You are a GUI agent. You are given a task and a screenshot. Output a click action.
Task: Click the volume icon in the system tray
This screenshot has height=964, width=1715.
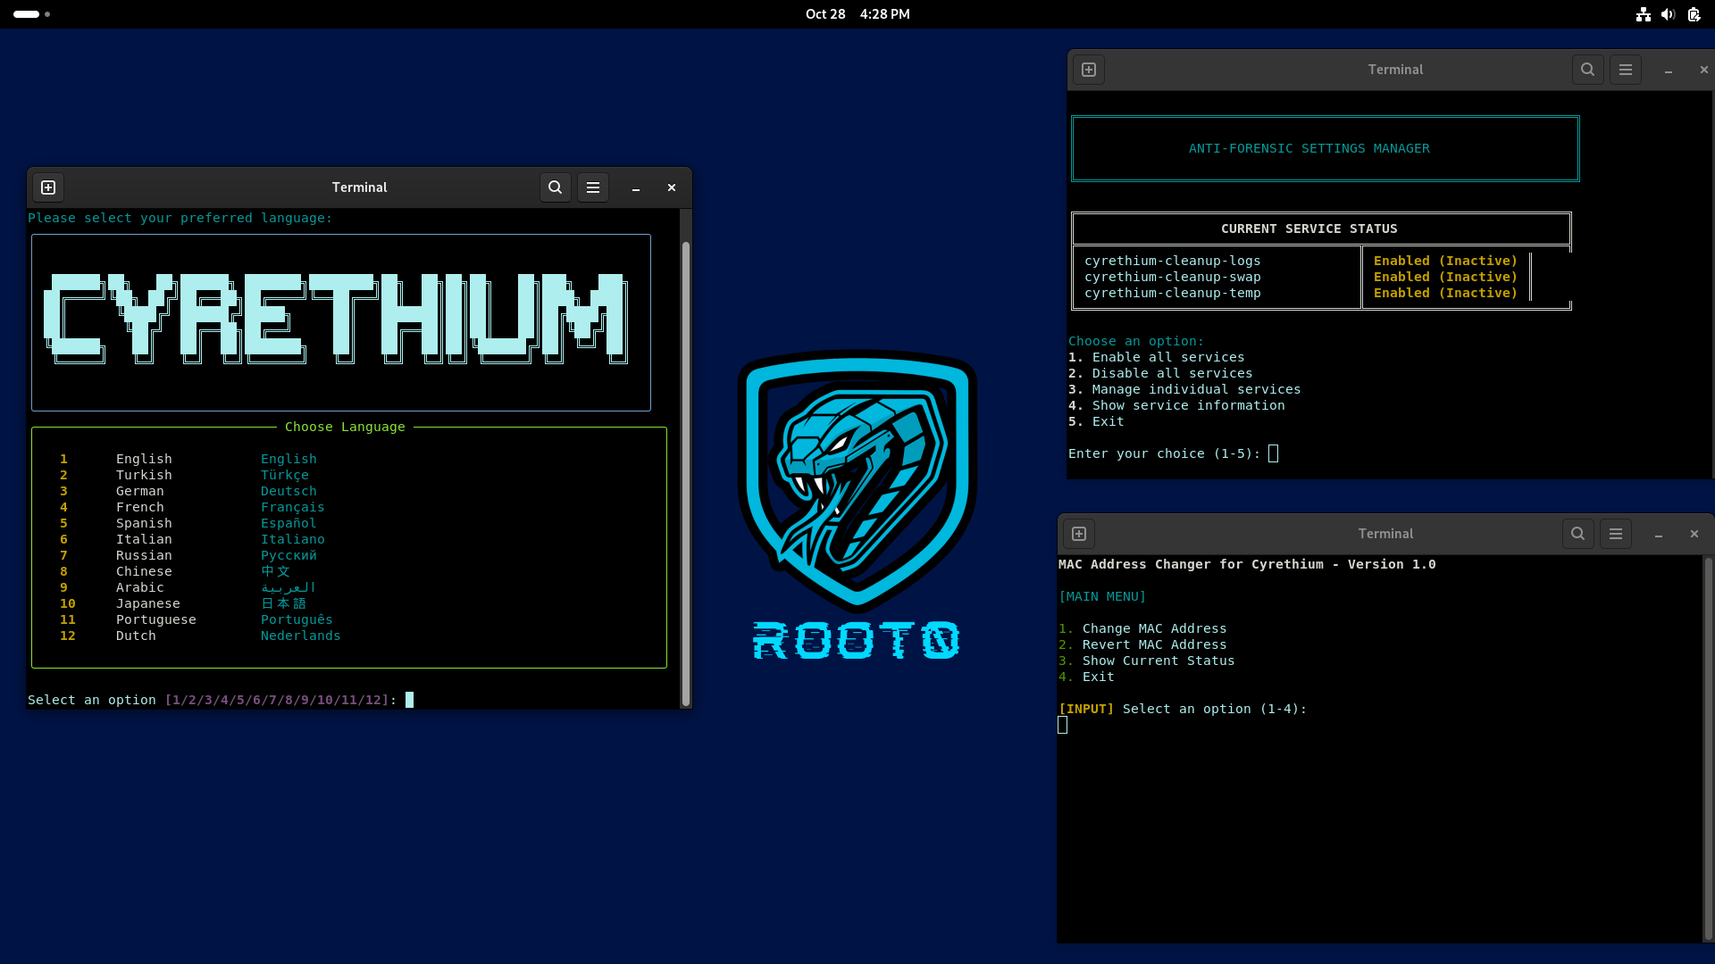click(x=1668, y=14)
